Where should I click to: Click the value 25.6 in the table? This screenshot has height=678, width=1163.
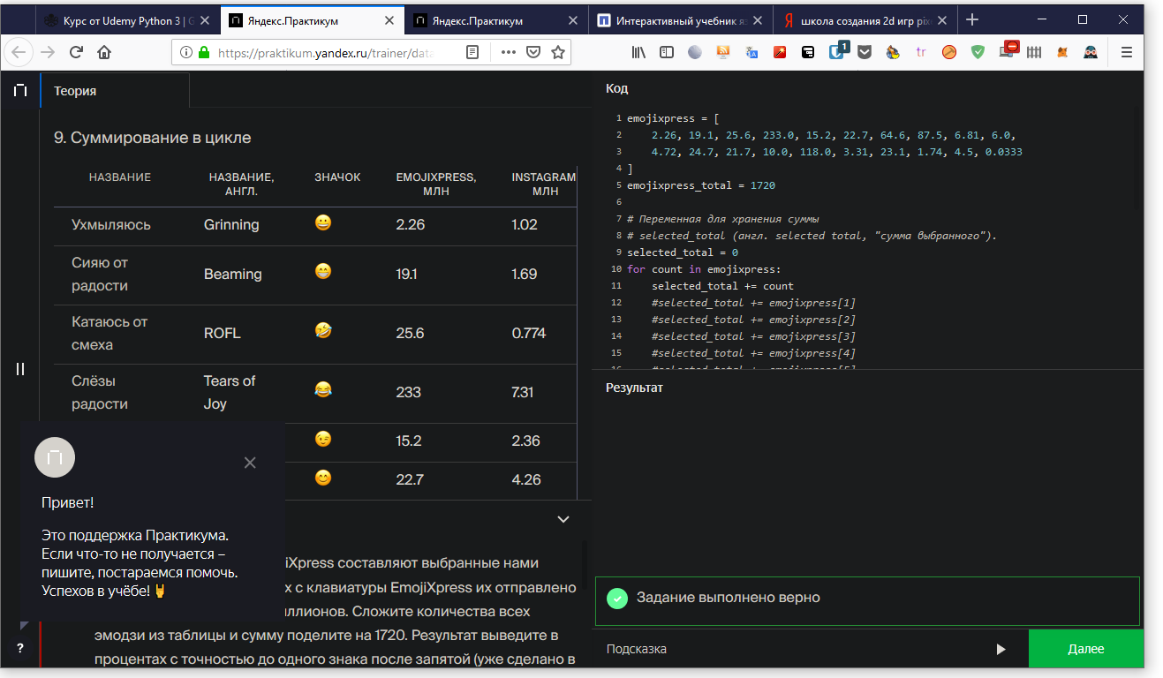click(411, 333)
